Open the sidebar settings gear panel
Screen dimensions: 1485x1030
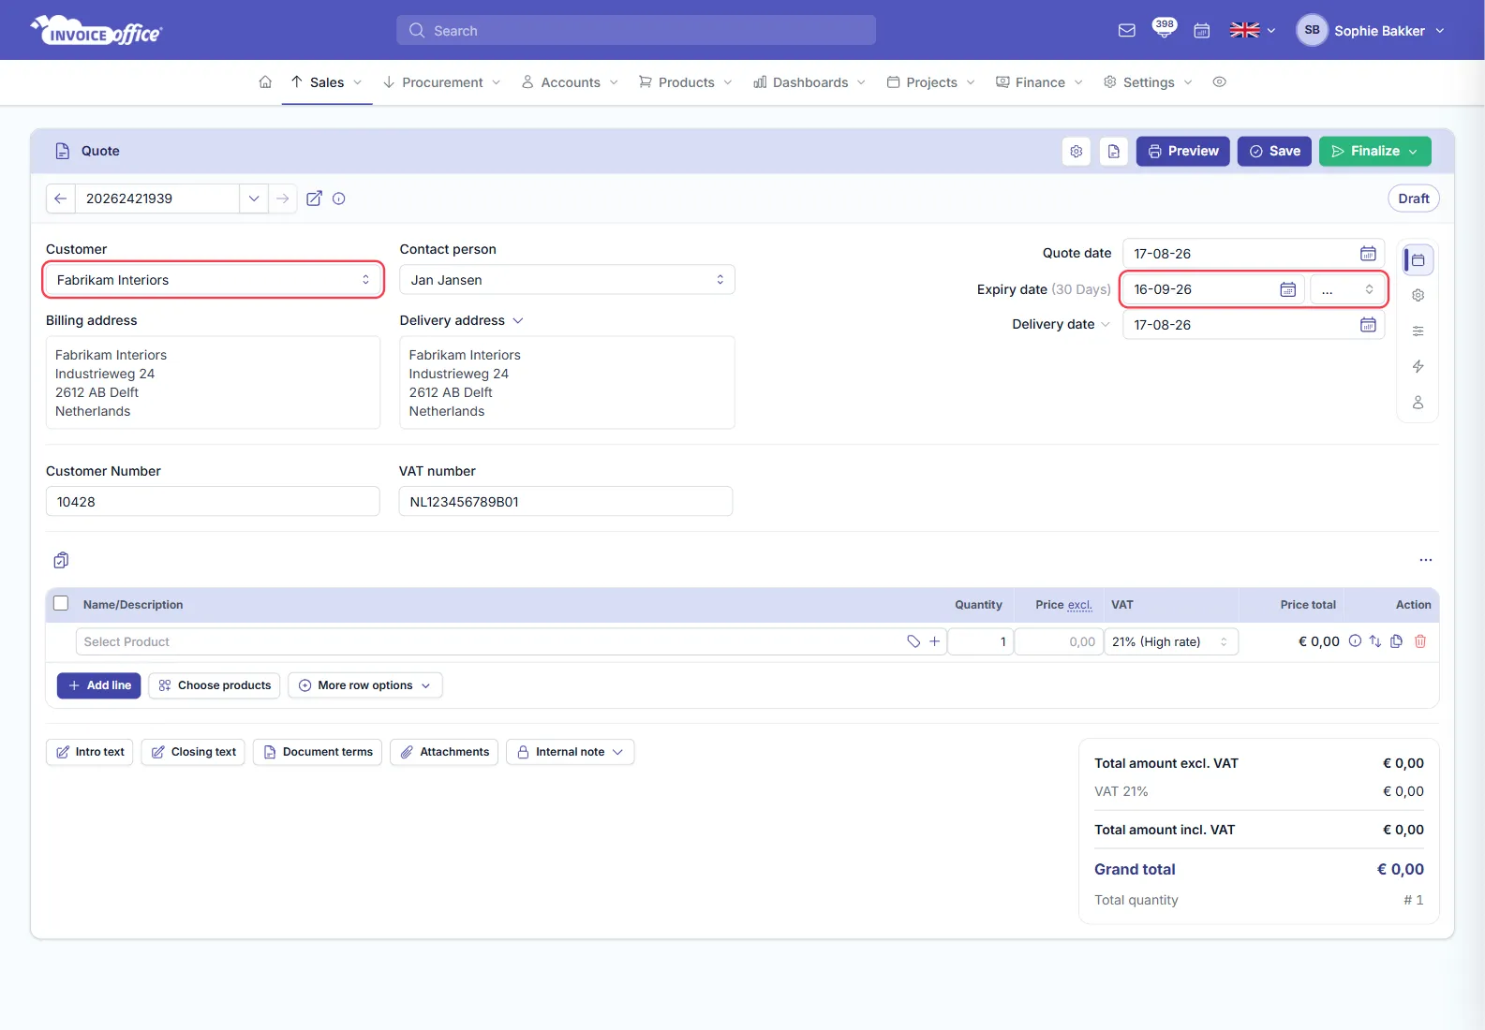tap(1418, 296)
